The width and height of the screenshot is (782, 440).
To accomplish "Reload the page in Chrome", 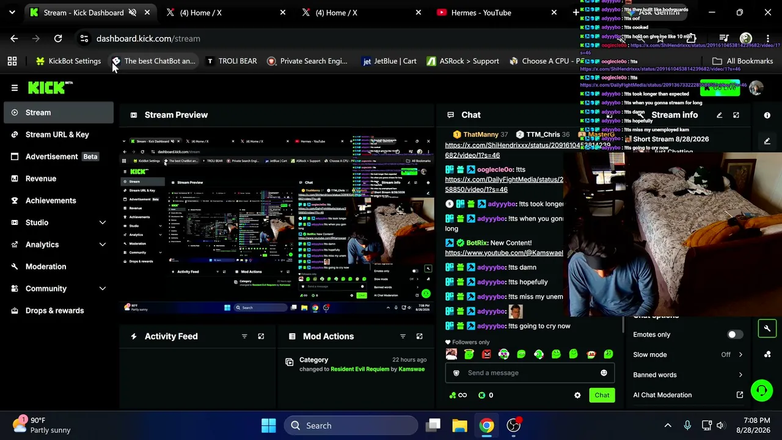I will [x=58, y=38].
